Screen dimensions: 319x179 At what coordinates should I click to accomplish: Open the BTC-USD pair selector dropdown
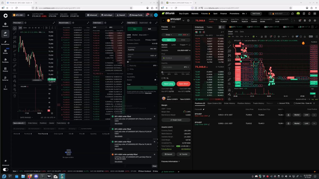tap(19, 15)
